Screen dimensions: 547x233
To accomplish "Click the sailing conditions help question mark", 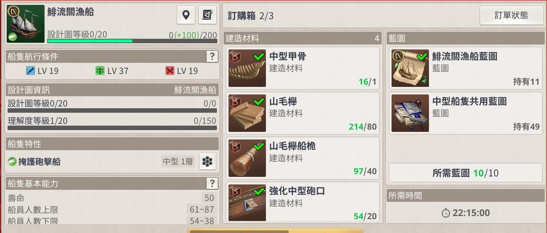I will (212, 56).
